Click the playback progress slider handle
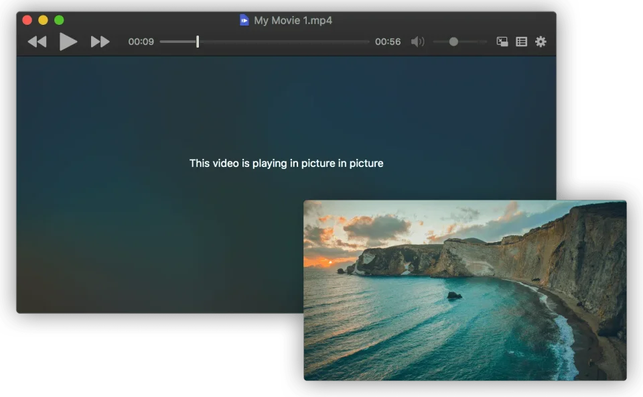This screenshot has height=397, width=643. (198, 42)
